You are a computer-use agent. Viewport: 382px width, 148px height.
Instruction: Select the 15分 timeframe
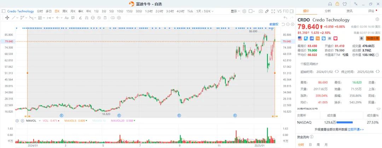point(129,11)
